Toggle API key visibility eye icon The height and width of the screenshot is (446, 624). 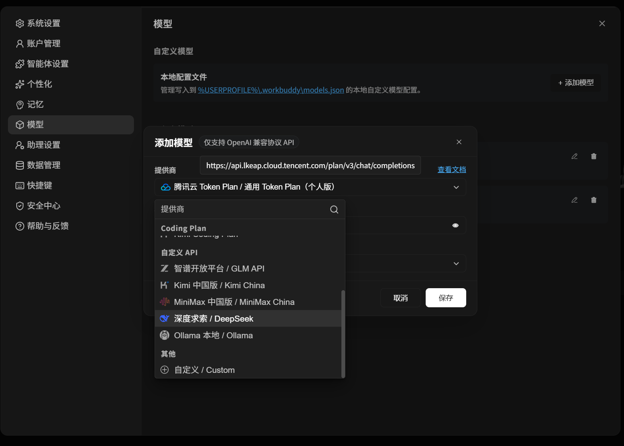pos(455,225)
